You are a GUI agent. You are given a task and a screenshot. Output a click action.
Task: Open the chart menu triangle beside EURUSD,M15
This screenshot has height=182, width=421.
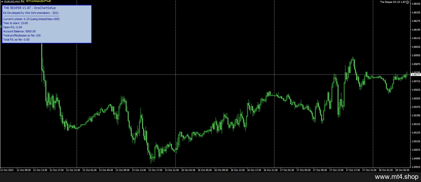[x=2, y=2]
